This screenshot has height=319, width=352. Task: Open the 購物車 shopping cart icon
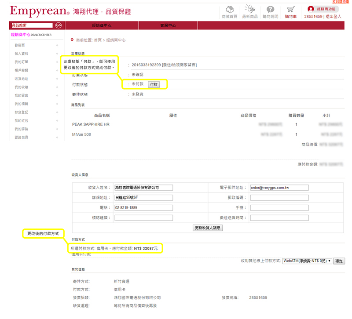click(x=290, y=10)
